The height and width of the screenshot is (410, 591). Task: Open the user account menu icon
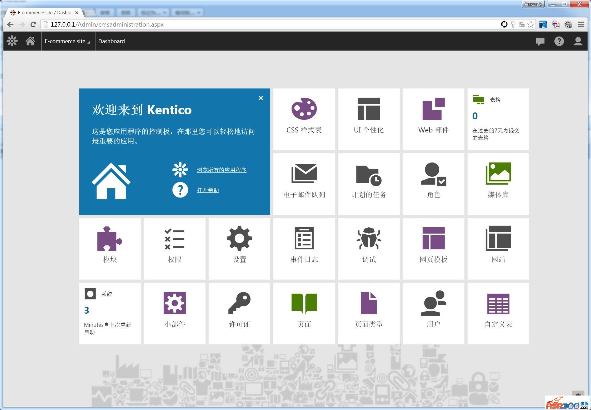tap(578, 41)
